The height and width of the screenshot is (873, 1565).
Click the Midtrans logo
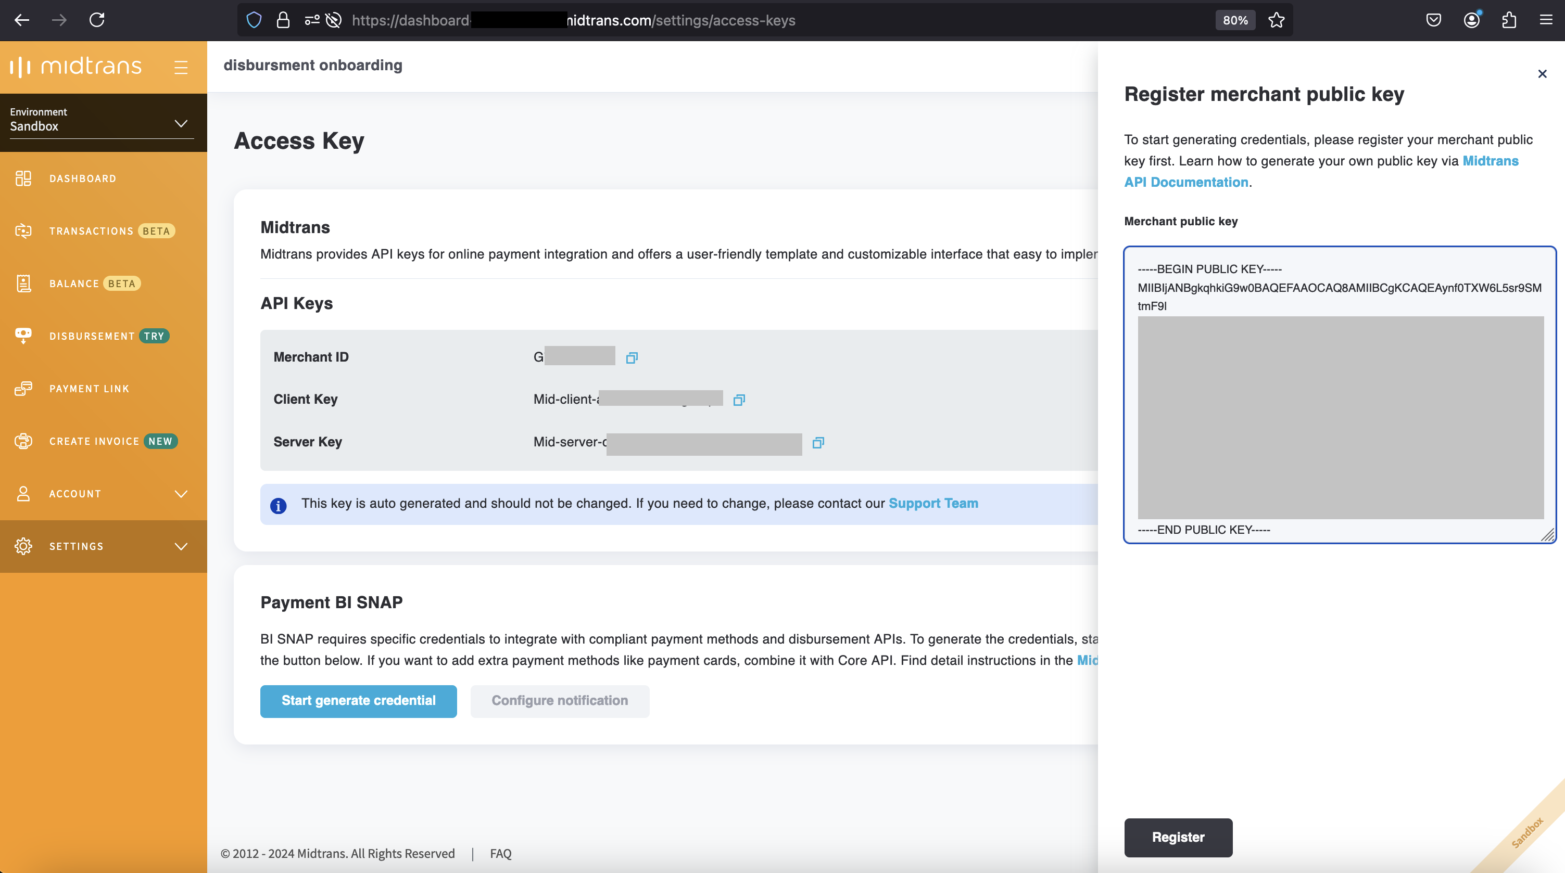click(x=75, y=66)
